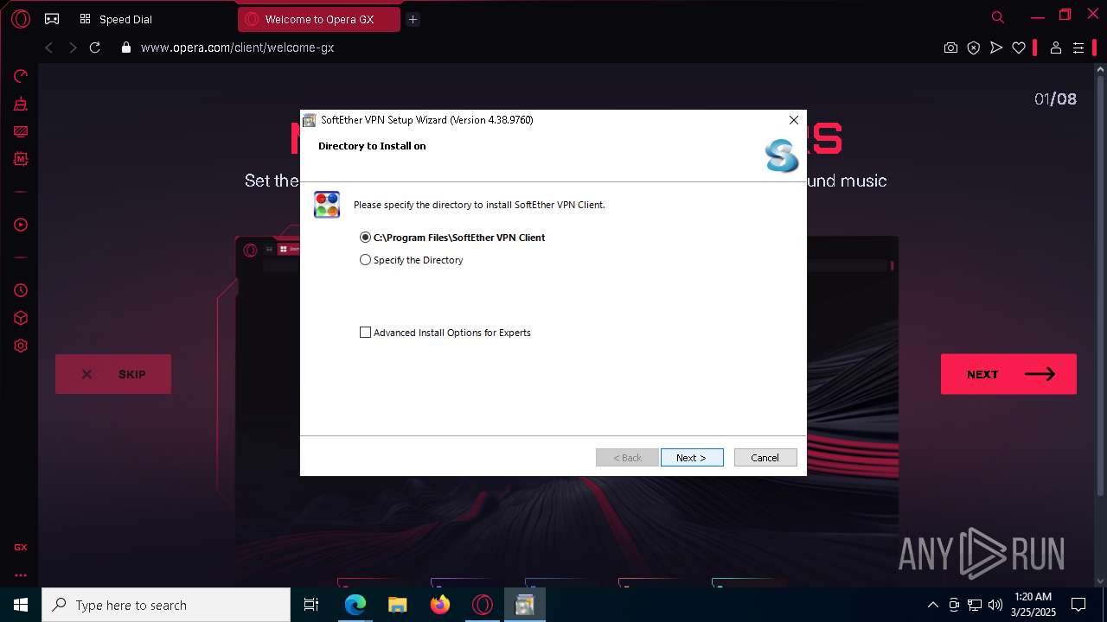Launch Firefox from the taskbar
Screen dimensions: 1107x622
(x=439, y=605)
